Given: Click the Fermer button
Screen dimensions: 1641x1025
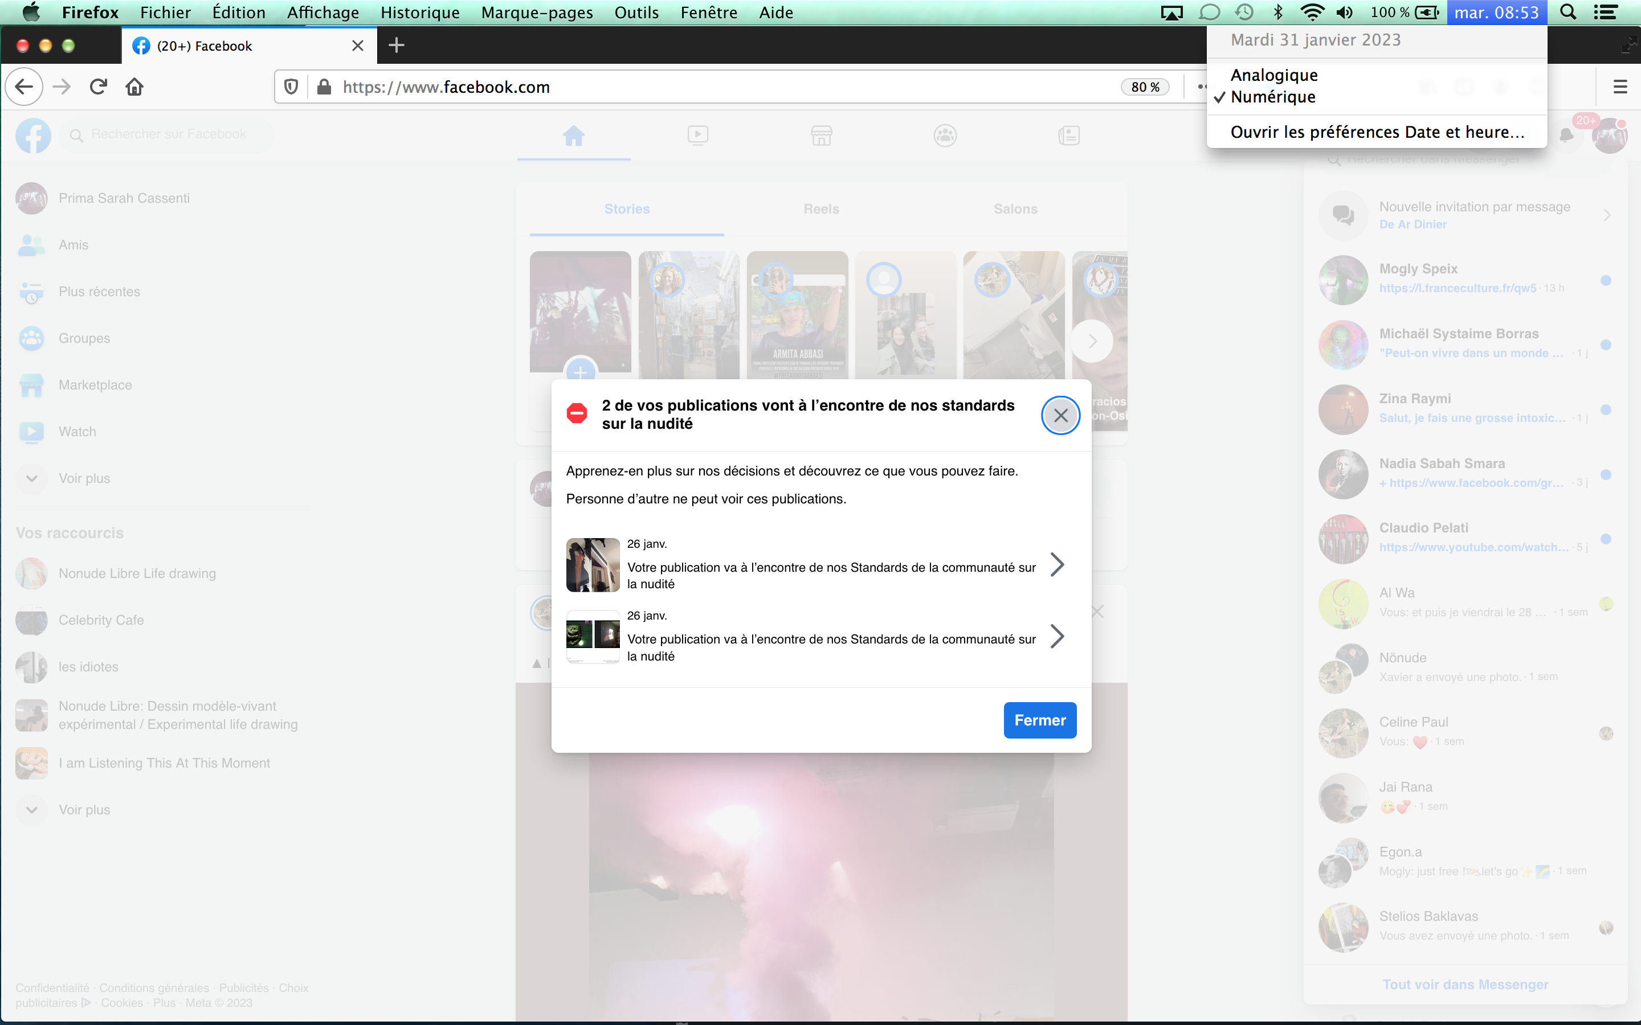Looking at the screenshot, I should pos(1039,720).
